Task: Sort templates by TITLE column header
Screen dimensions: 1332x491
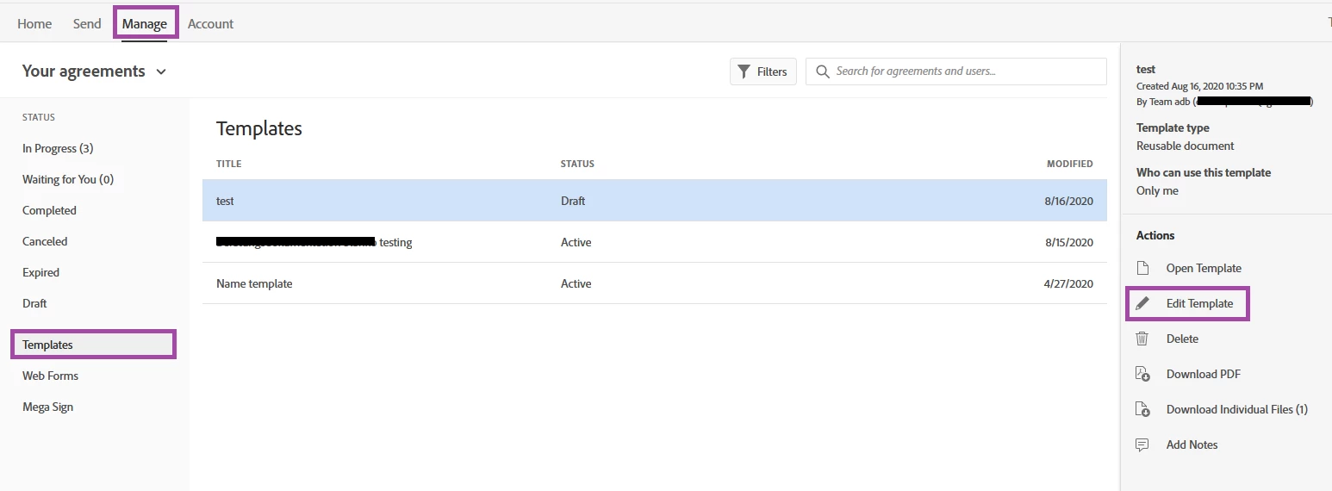Action: [x=228, y=164]
